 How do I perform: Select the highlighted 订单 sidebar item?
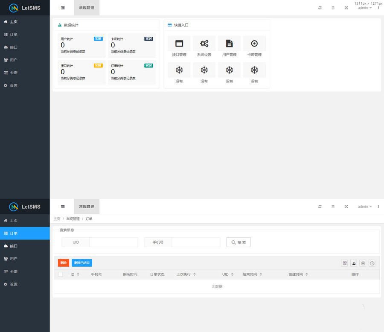25,233
